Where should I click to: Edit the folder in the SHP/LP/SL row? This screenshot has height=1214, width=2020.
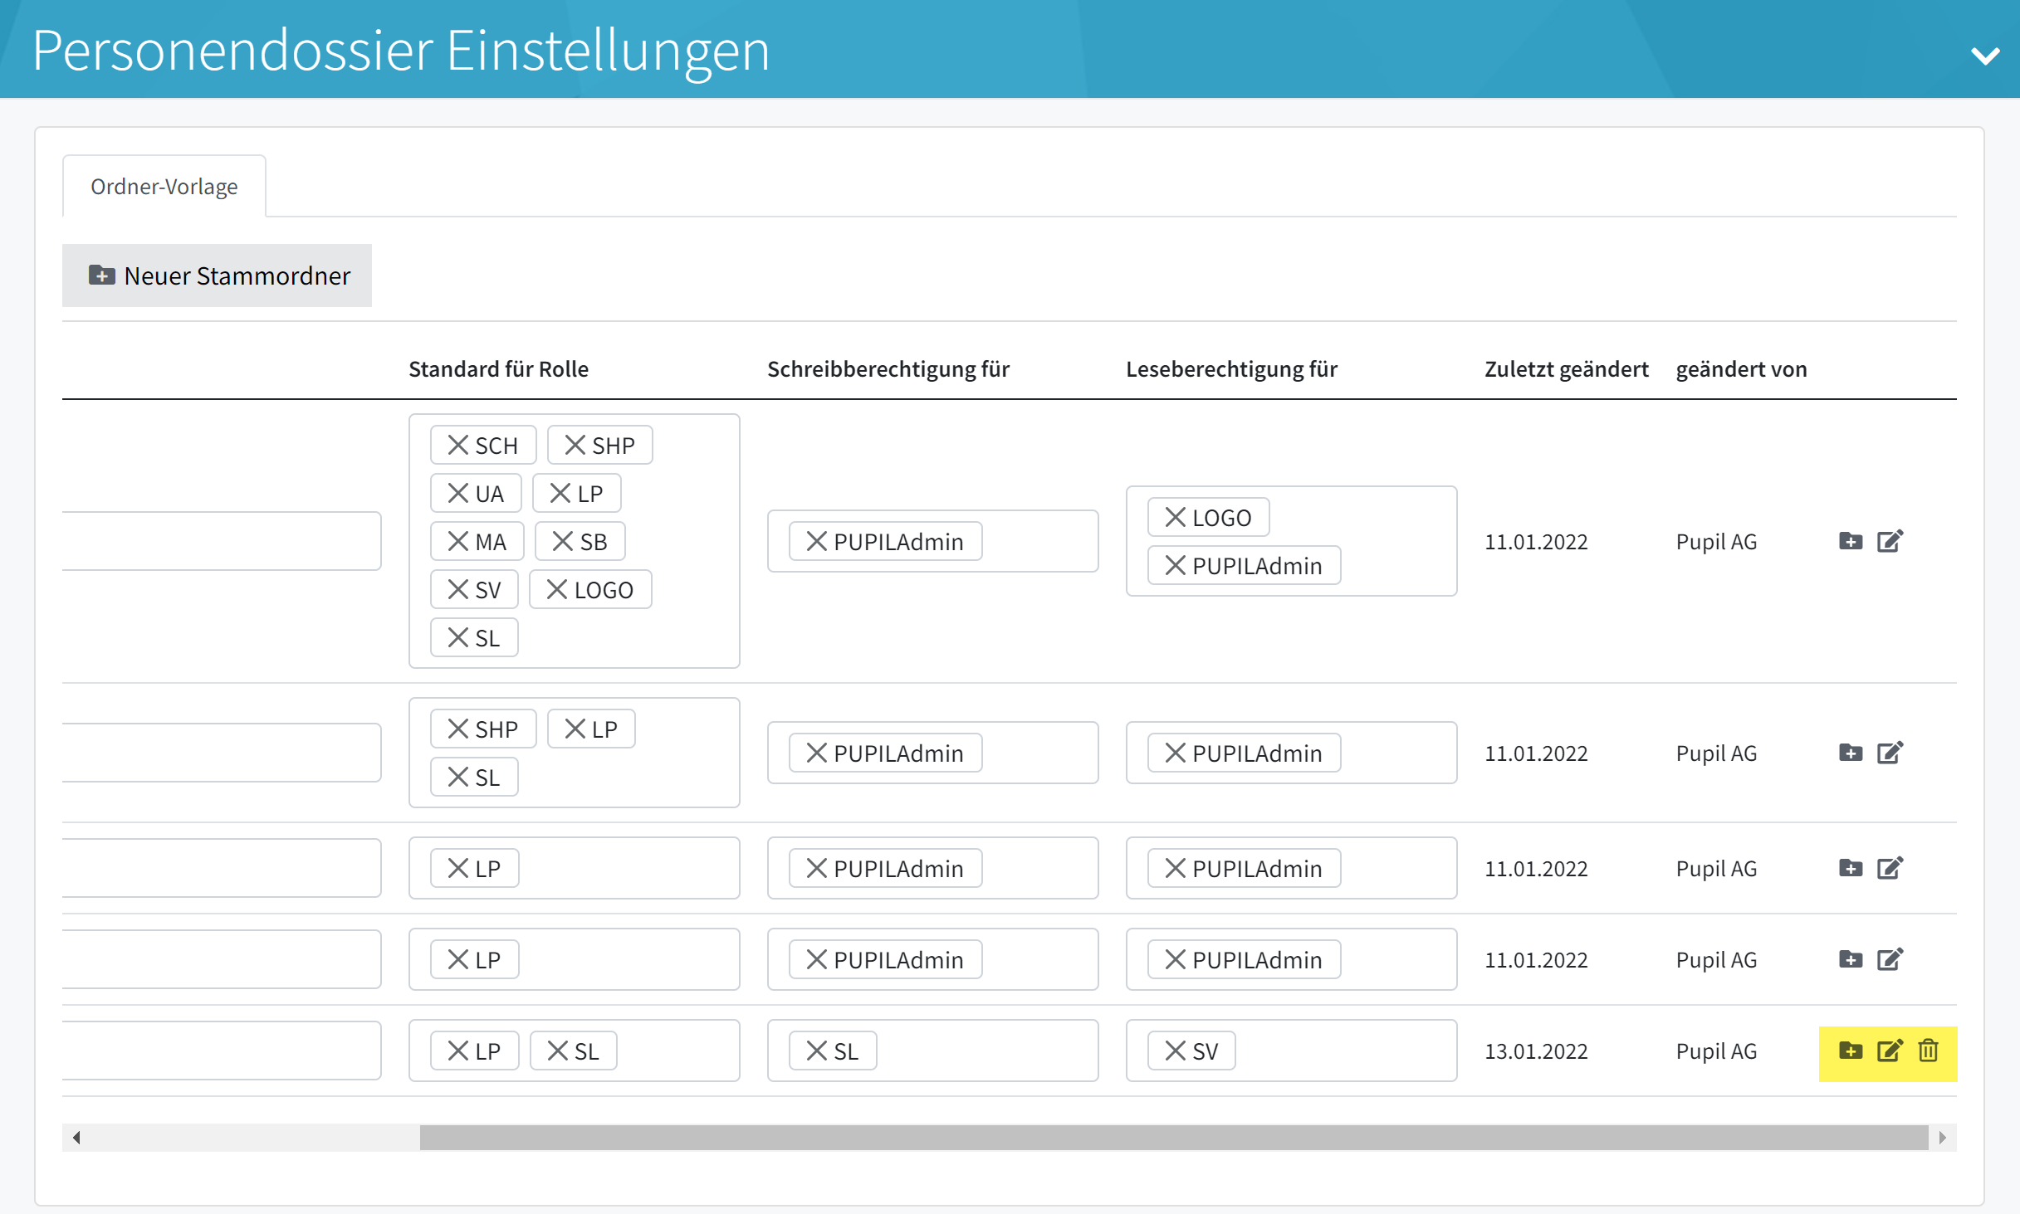point(1890,753)
